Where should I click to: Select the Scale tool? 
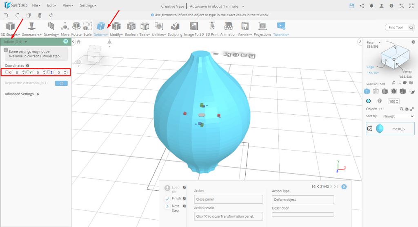(x=87, y=29)
